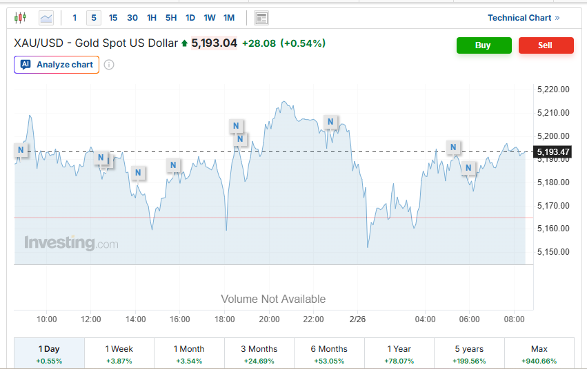
Task: Open the news panel icon in toolbar
Action: pyautogui.click(x=261, y=18)
